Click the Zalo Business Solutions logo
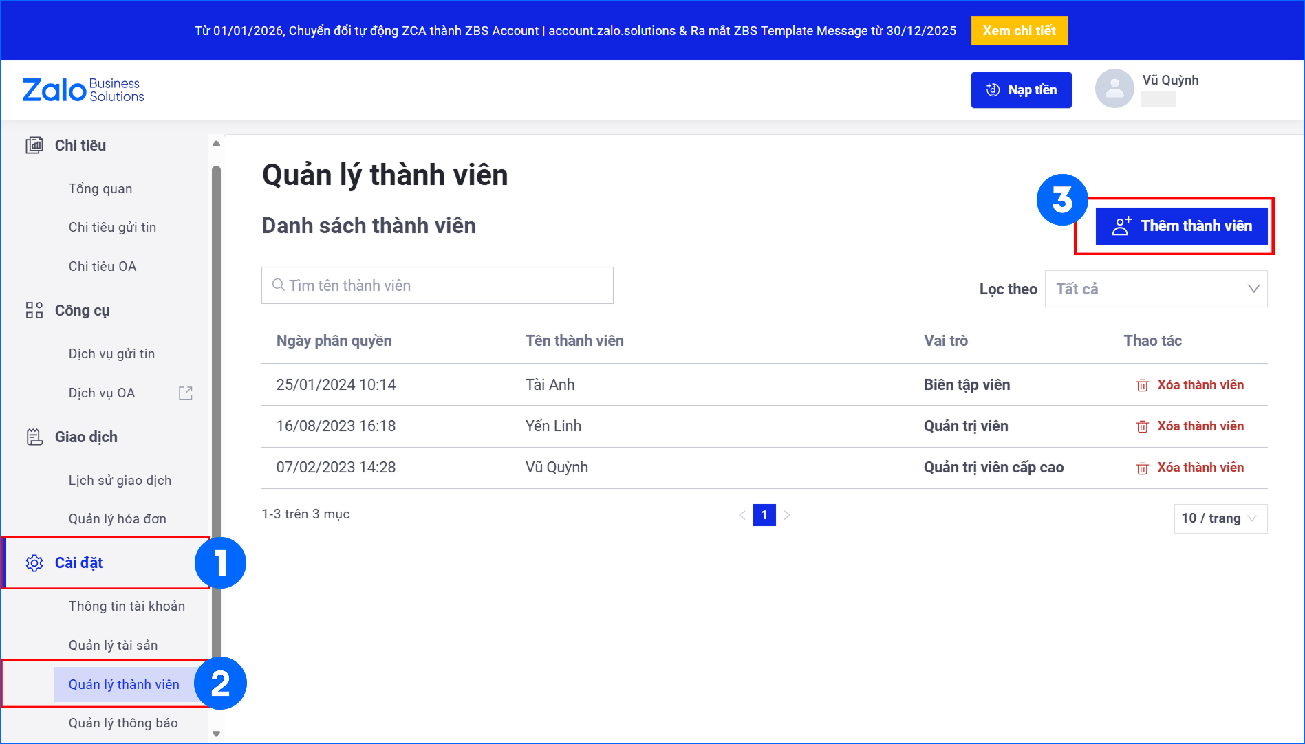The height and width of the screenshot is (744, 1305). [83, 90]
